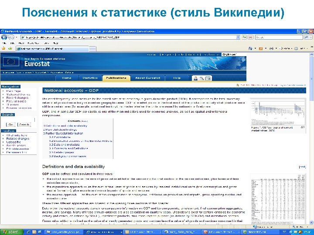Click the Search button in the sidebar
The width and height of the screenshot is (314, 235).
24,124
